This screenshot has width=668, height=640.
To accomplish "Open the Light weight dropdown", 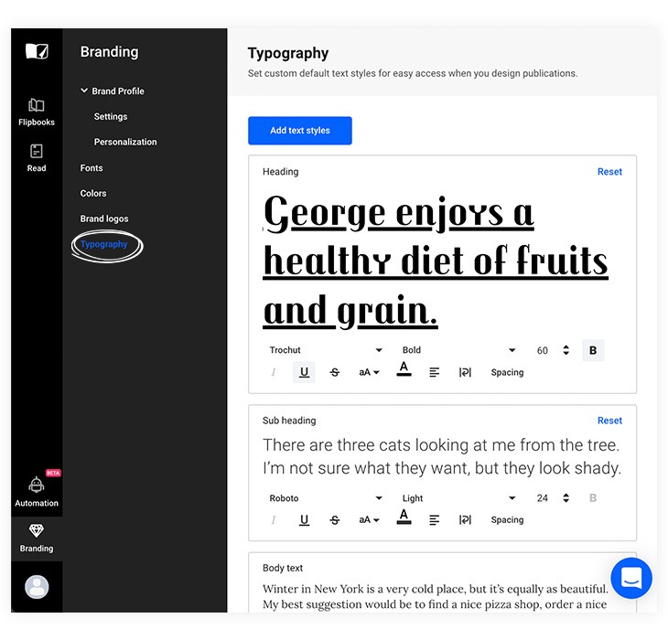I will pyautogui.click(x=458, y=498).
